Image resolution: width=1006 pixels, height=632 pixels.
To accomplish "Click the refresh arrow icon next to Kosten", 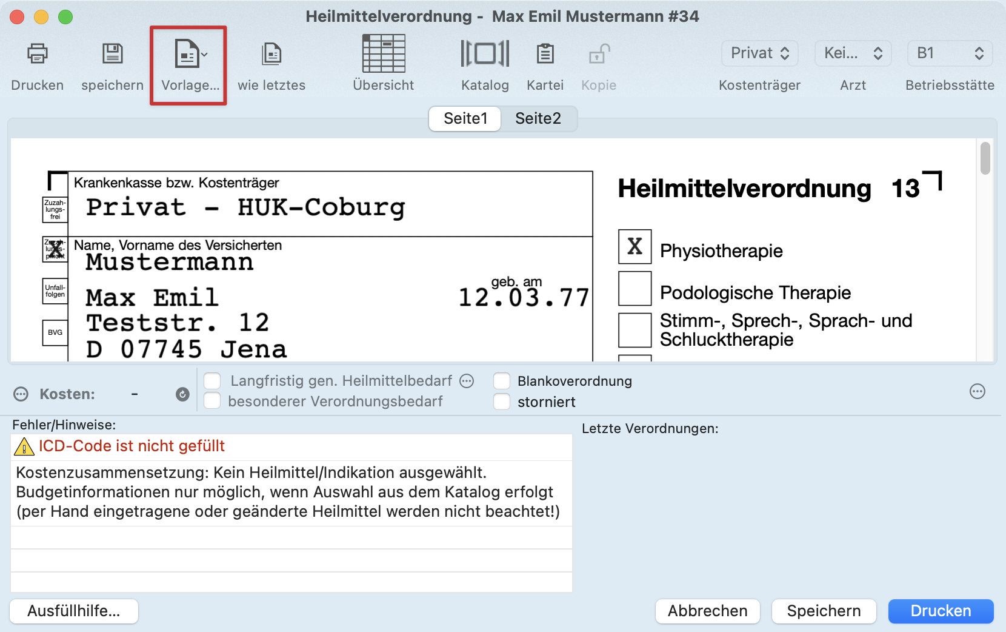I will click(x=182, y=394).
